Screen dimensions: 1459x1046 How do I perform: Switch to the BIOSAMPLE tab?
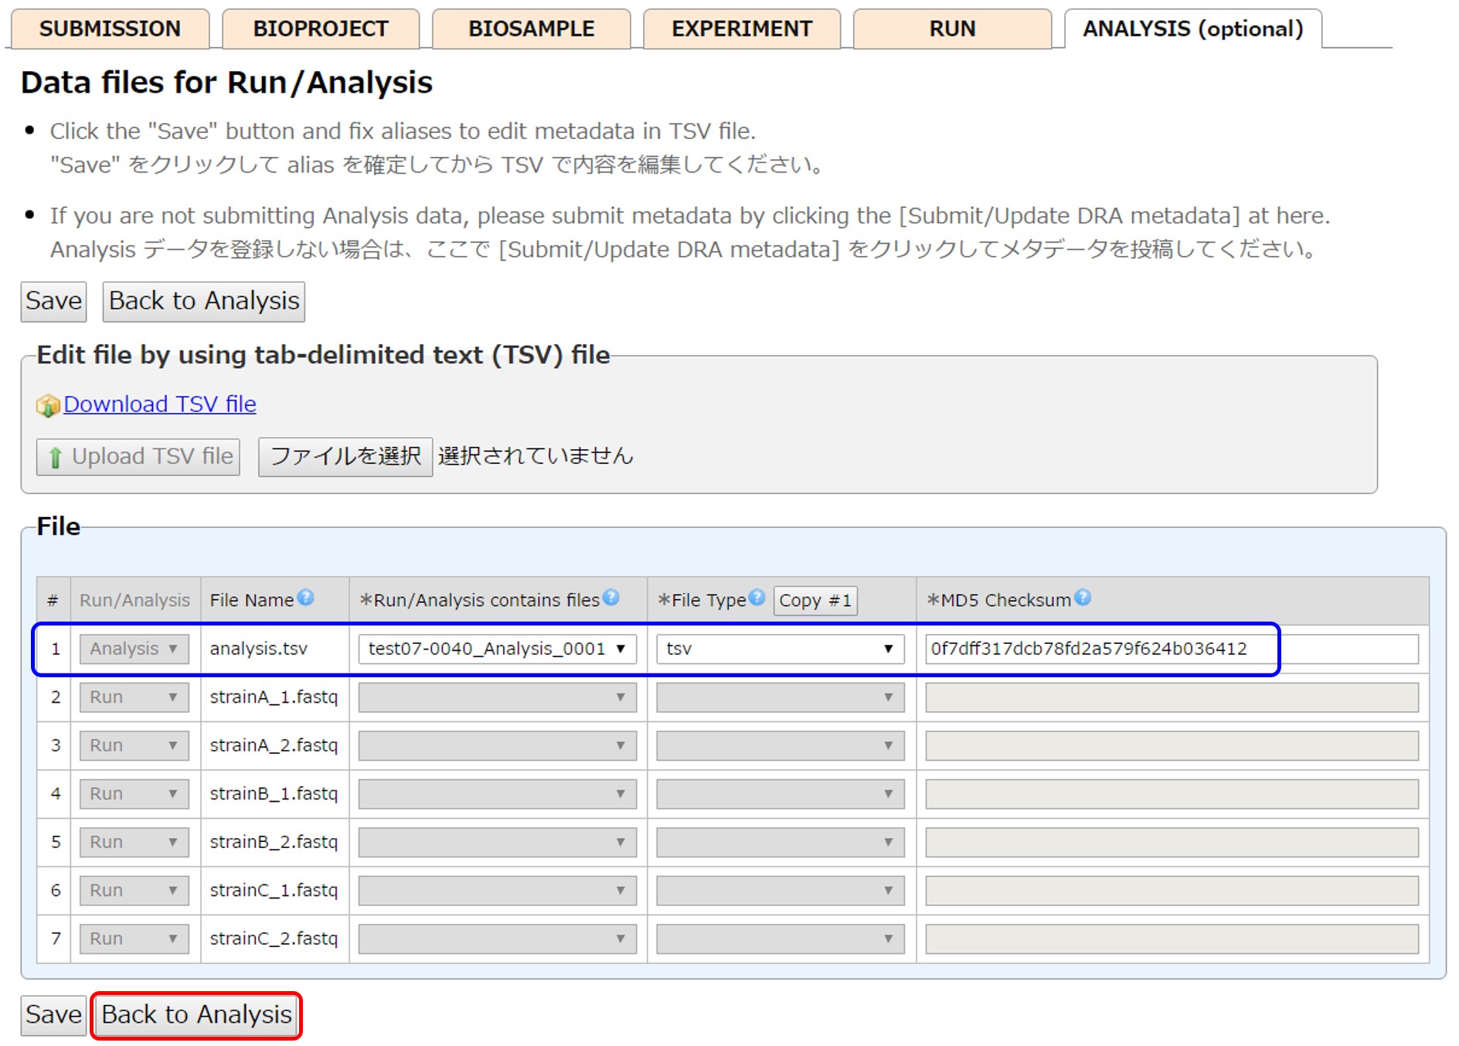531,29
